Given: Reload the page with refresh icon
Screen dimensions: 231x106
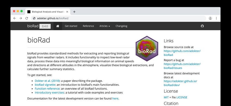Looking at the screenshot, I should (27, 18).
